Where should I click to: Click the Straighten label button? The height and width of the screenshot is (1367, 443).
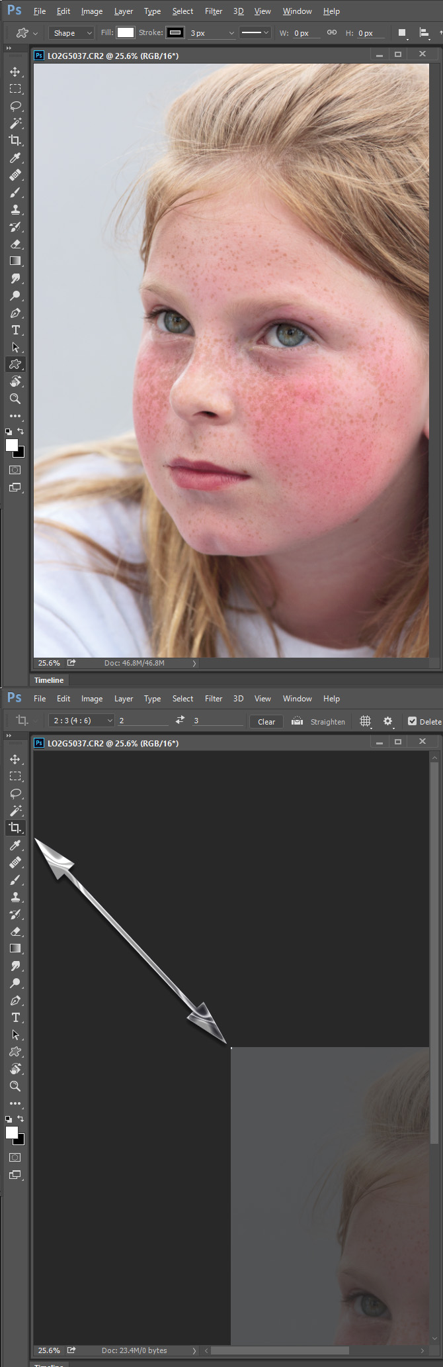point(328,722)
